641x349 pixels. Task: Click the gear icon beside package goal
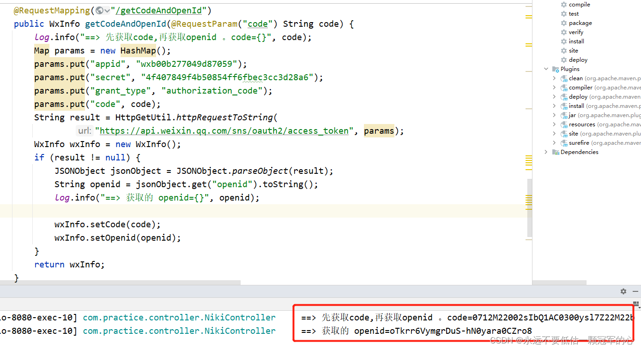[564, 23]
